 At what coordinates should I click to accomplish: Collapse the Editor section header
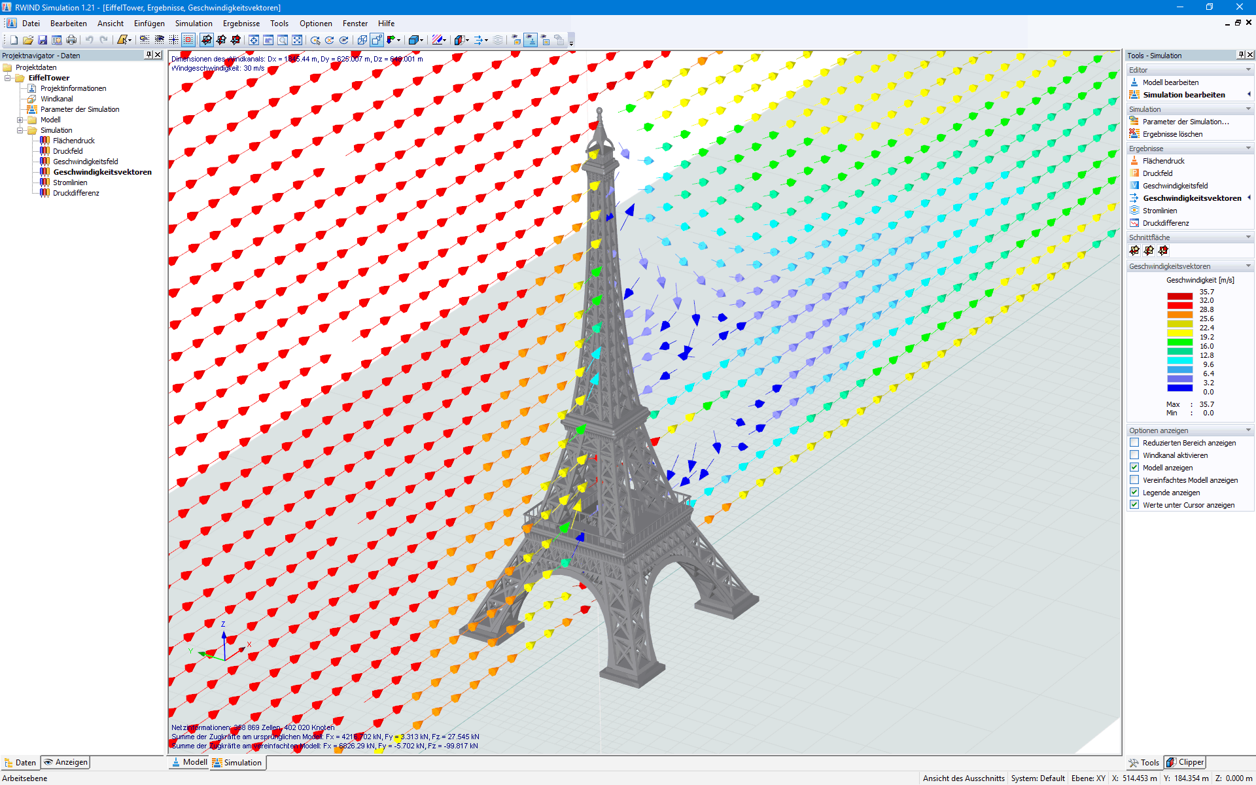(x=1248, y=70)
